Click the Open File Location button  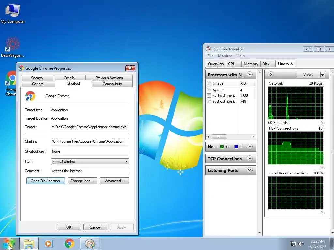click(x=45, y=181)
